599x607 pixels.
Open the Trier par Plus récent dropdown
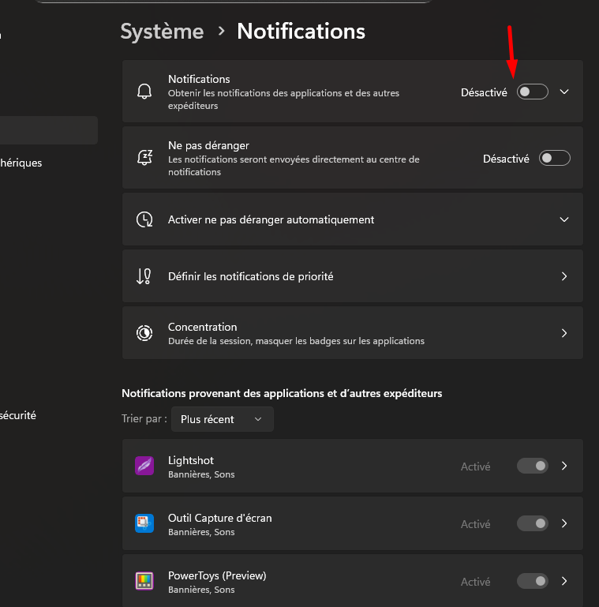point(222,419)
